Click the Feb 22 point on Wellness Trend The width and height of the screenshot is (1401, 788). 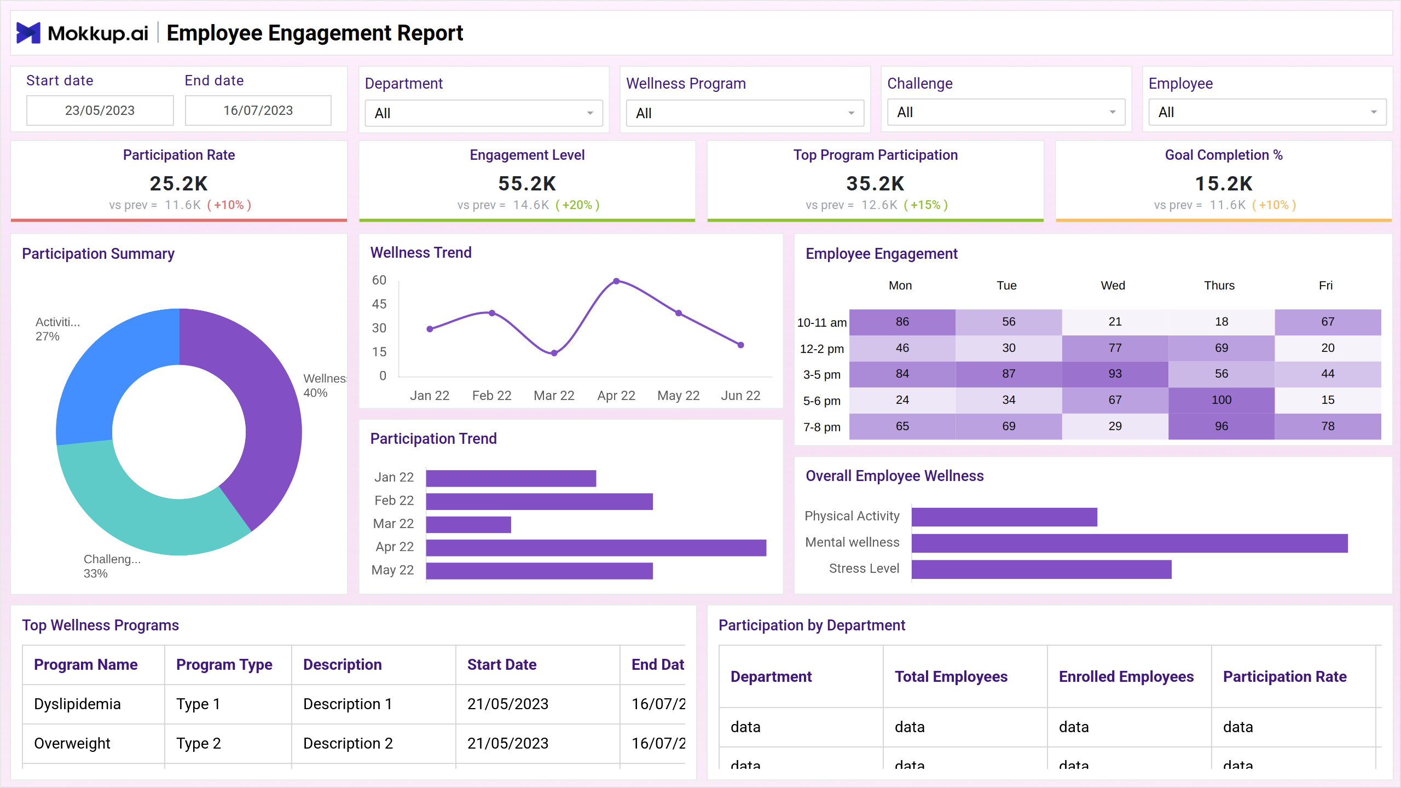click(492, 313)
